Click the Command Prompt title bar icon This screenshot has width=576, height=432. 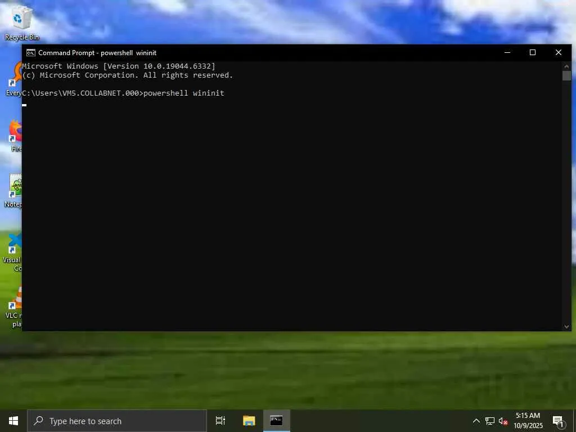[x=31, y=53]
